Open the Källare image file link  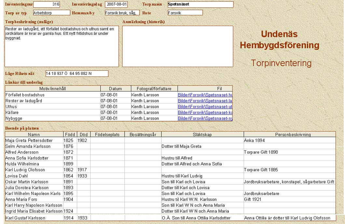click(x=205, y=113)
